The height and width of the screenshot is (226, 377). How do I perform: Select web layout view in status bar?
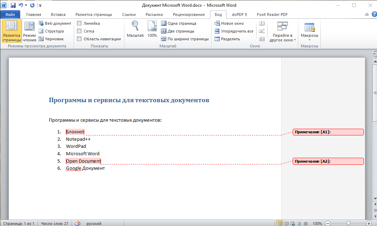click(x=293, y=224)
